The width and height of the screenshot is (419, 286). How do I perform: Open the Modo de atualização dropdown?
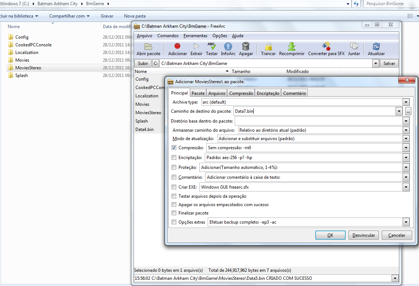point(406,139)
